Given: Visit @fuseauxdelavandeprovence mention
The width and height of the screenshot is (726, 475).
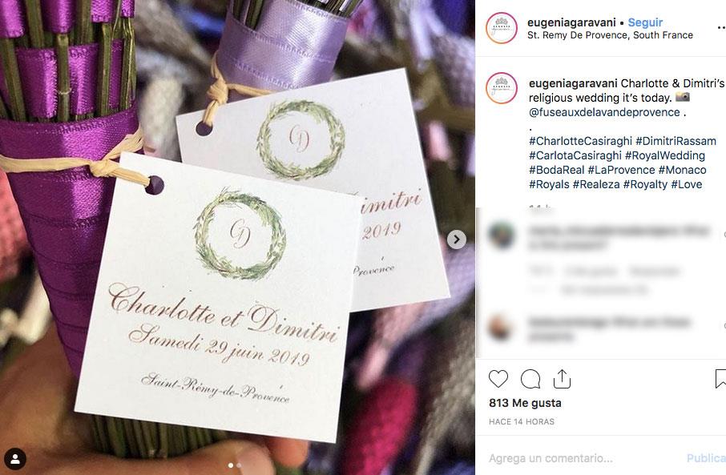Looking at the screenshot, I should click(x=604, y=112).
